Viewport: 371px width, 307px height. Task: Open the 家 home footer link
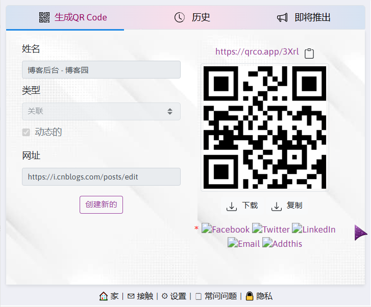(109, 296)
